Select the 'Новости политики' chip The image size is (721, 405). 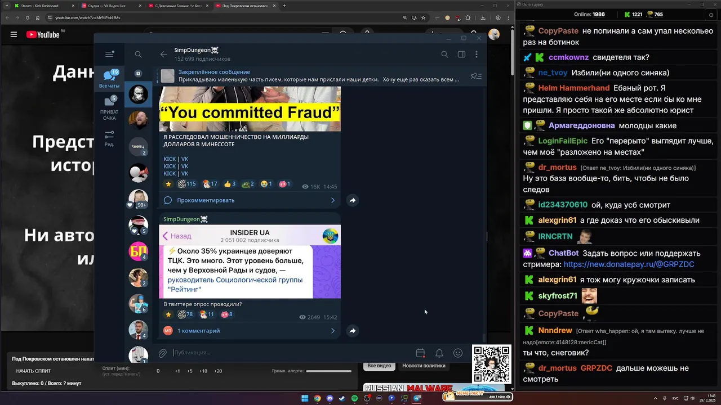tap(424, 366)
